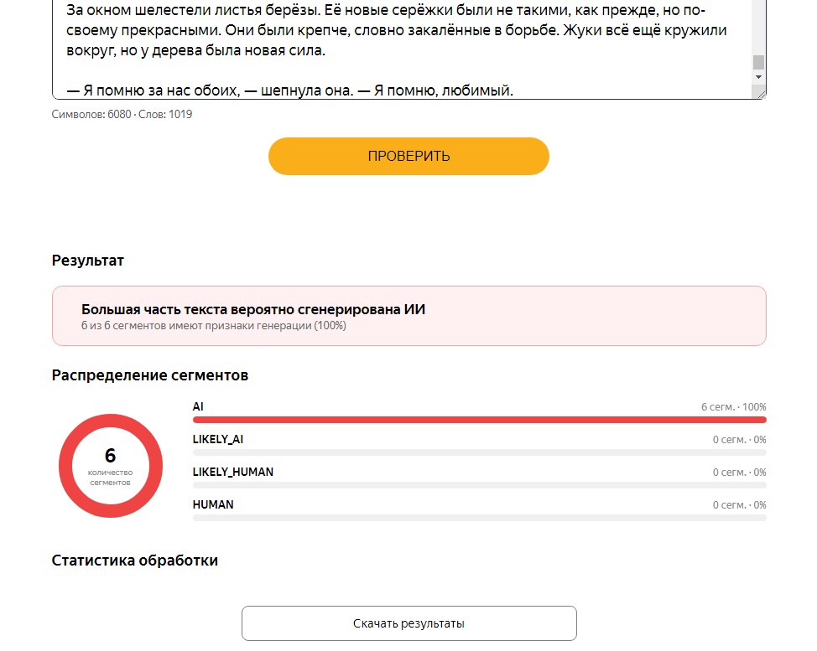Viewport: 817px width, 651px height.
Task: Download results via Скачать результаты
Action: tap(409, 623)
